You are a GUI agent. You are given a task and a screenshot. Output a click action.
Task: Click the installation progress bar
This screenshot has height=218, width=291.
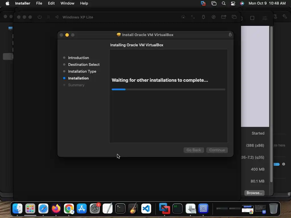tap(168, 89)
